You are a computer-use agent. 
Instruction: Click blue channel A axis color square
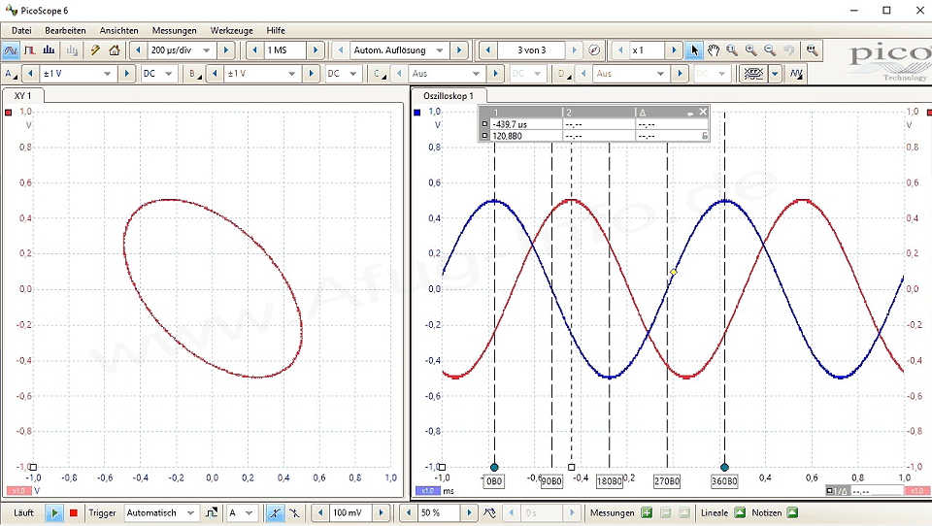(417, 113)
